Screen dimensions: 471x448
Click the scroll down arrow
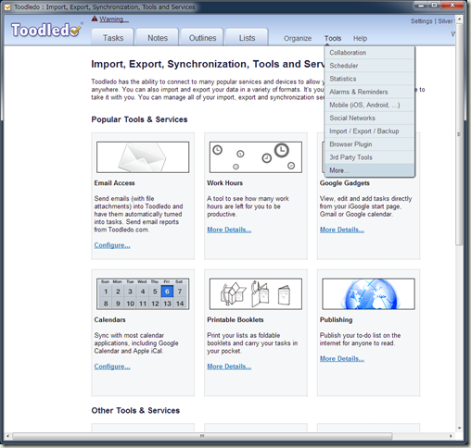[x=459, y=428]
